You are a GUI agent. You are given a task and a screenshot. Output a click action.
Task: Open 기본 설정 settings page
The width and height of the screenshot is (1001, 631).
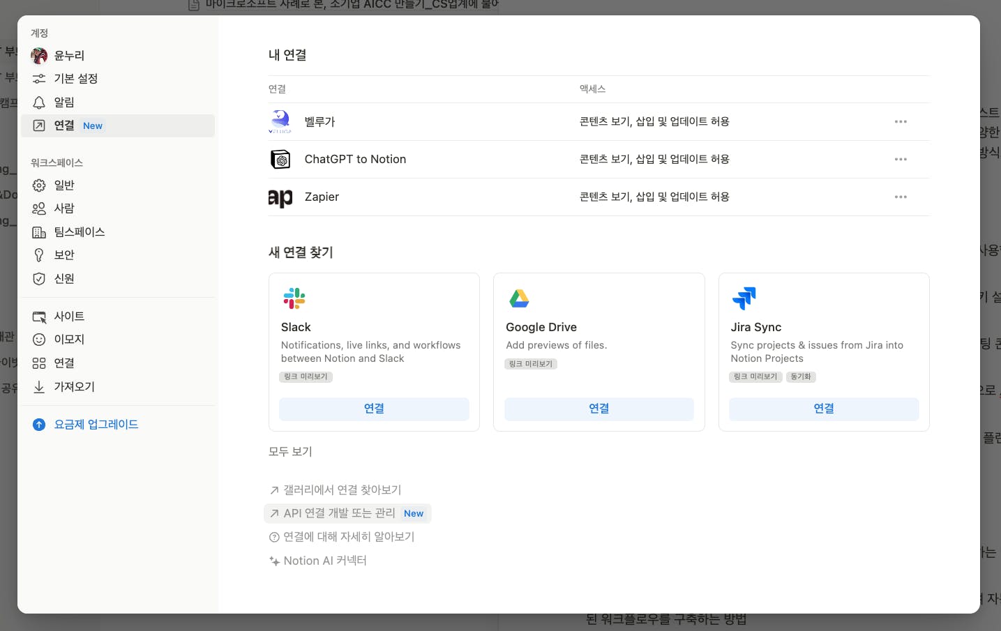[117, 79]
